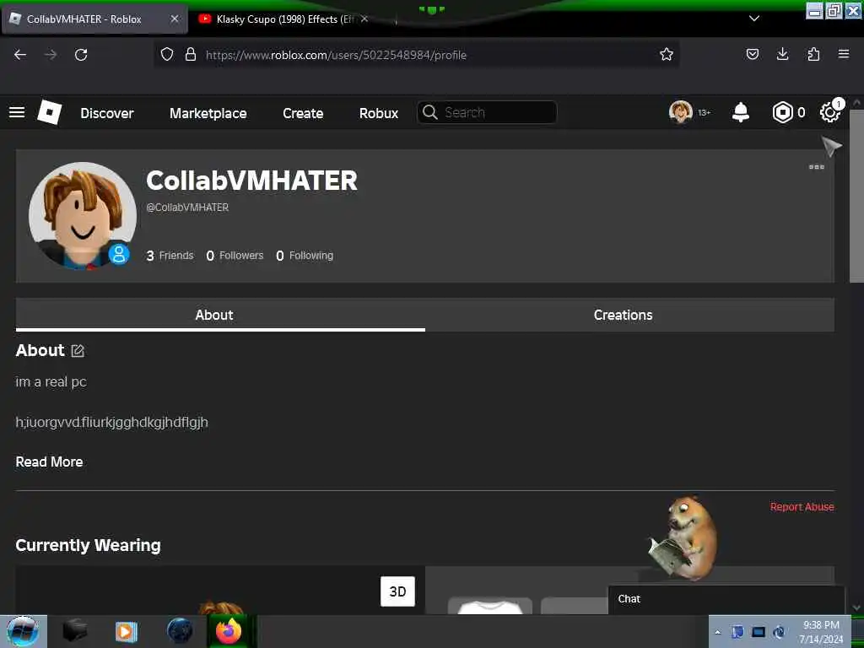Open the black cube taskbar icon
This screenshot has height=648, width=864.
coord(74,631)
